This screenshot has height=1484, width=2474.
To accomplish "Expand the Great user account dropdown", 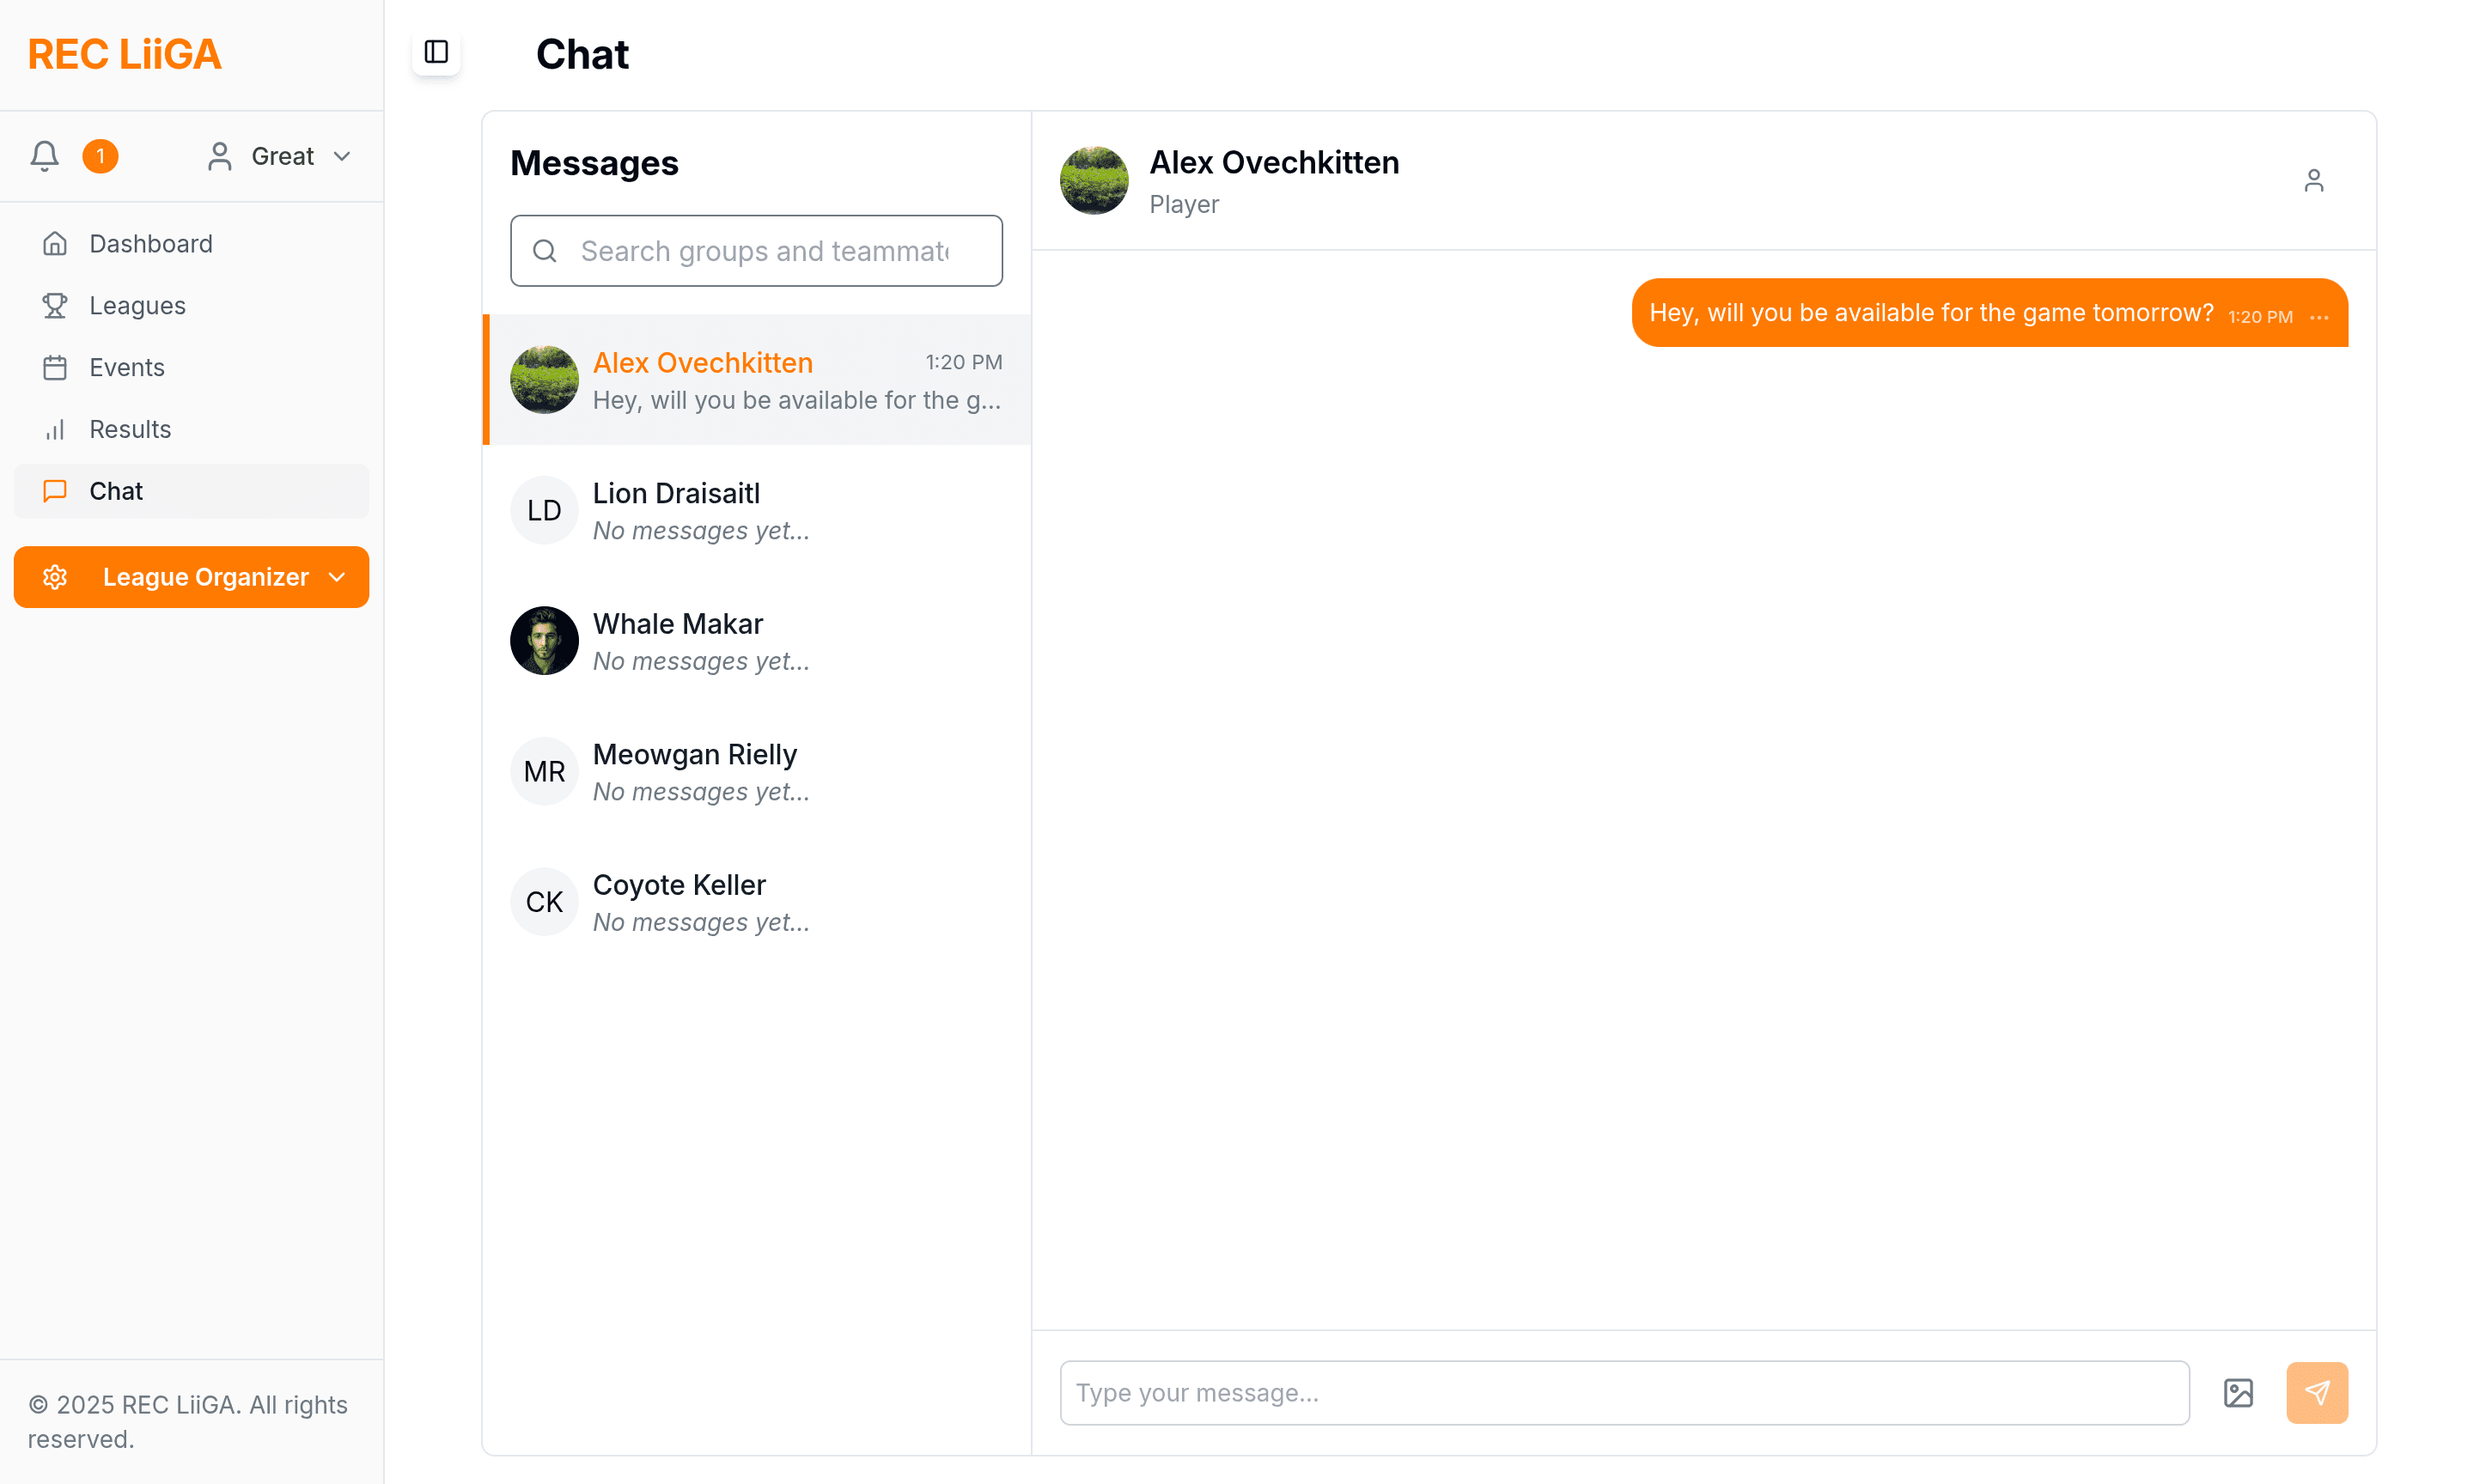I will pyautogui.click(x=279, y=156).
